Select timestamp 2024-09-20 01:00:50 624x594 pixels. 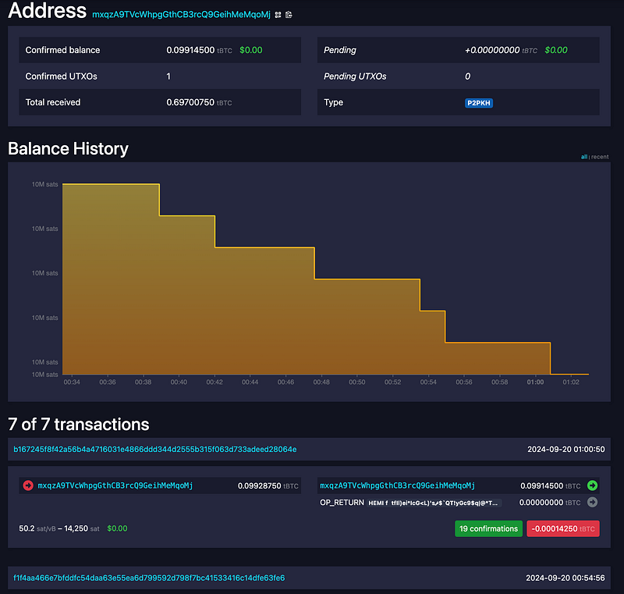pyautogui.click(x=566, y=449)
